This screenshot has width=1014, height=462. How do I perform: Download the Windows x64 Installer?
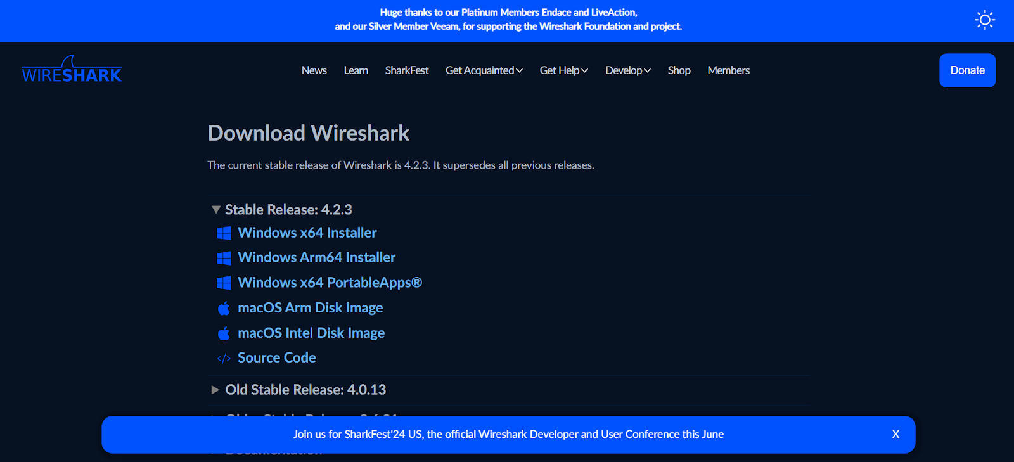[x=307, y=233]
